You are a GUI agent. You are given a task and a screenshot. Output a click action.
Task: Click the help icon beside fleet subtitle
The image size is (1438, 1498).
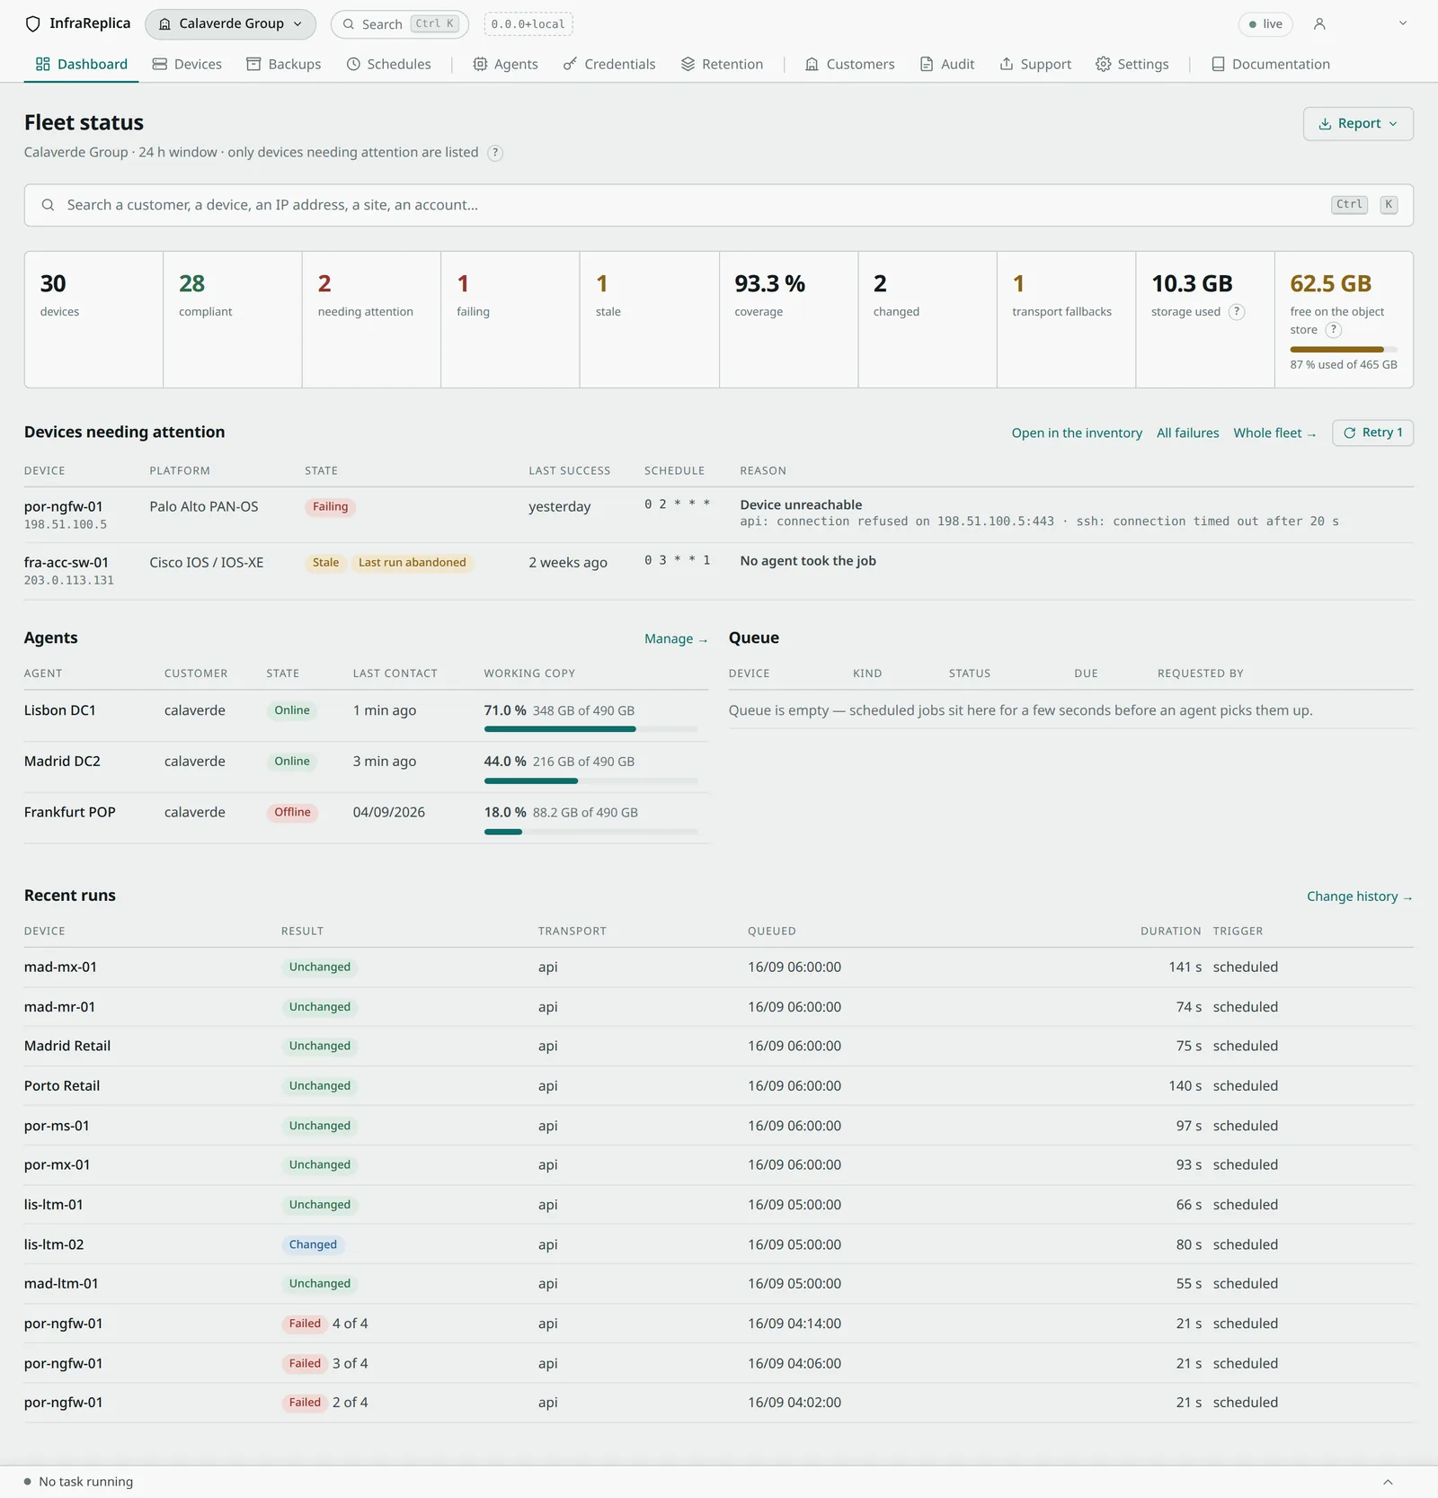coord(495,153)
